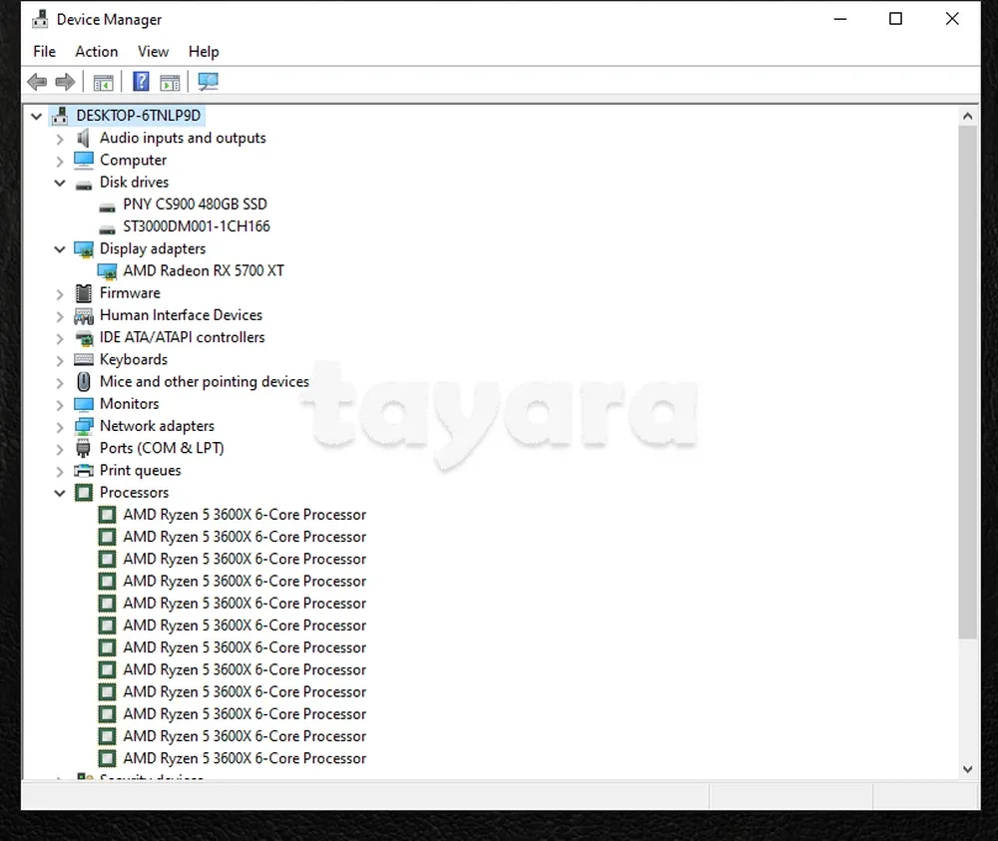Image resolution: width=998 pixels, height=841 pixels.
Task: Toggle the Show/Hide Console Tree toolbar icon
Action: coord(103,82)
